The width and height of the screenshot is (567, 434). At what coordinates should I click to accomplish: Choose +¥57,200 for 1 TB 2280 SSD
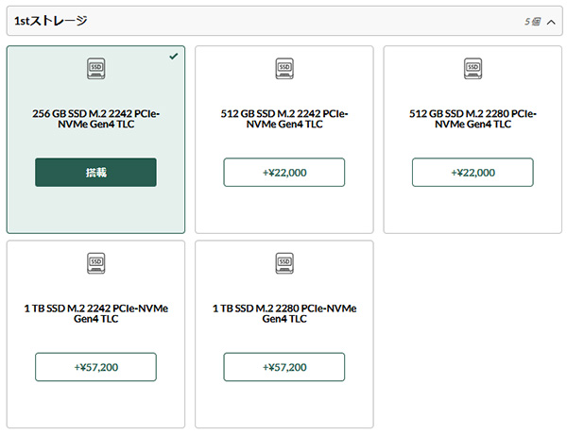284,367
